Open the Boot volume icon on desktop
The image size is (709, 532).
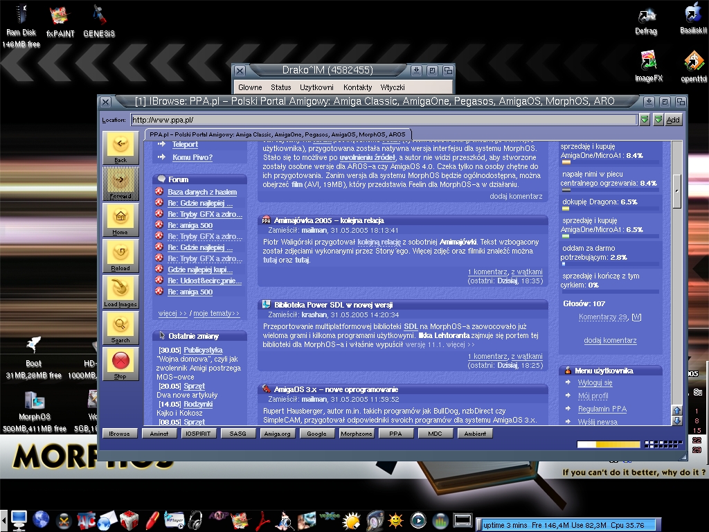tap(33, 357)
